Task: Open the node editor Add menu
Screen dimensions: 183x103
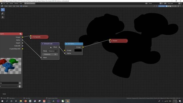Action: click(x=14, y=6)
